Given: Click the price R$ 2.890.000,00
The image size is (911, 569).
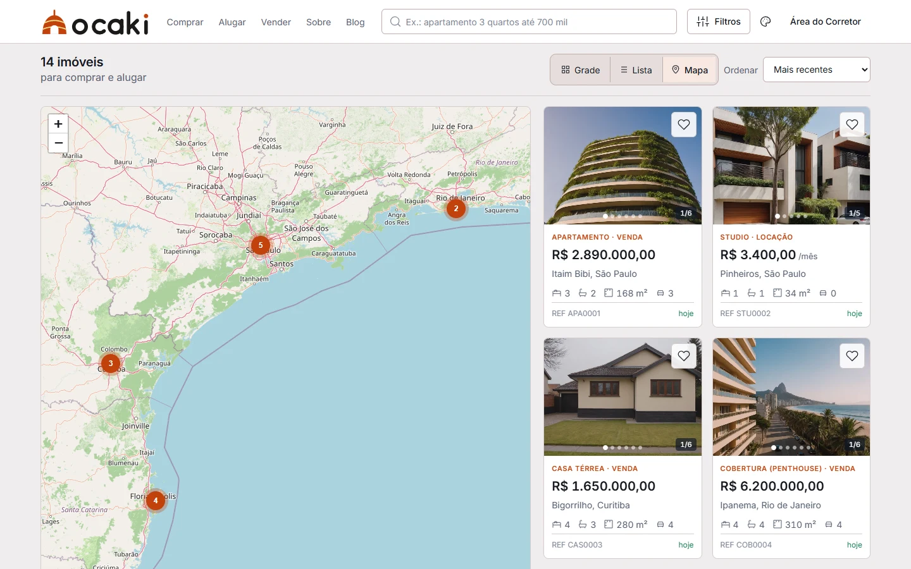Looking at the screenshot, I should coord(604,255).
